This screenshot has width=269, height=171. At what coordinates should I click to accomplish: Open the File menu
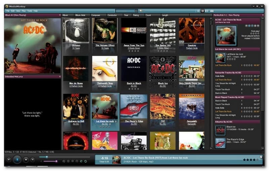coord(8,11)
